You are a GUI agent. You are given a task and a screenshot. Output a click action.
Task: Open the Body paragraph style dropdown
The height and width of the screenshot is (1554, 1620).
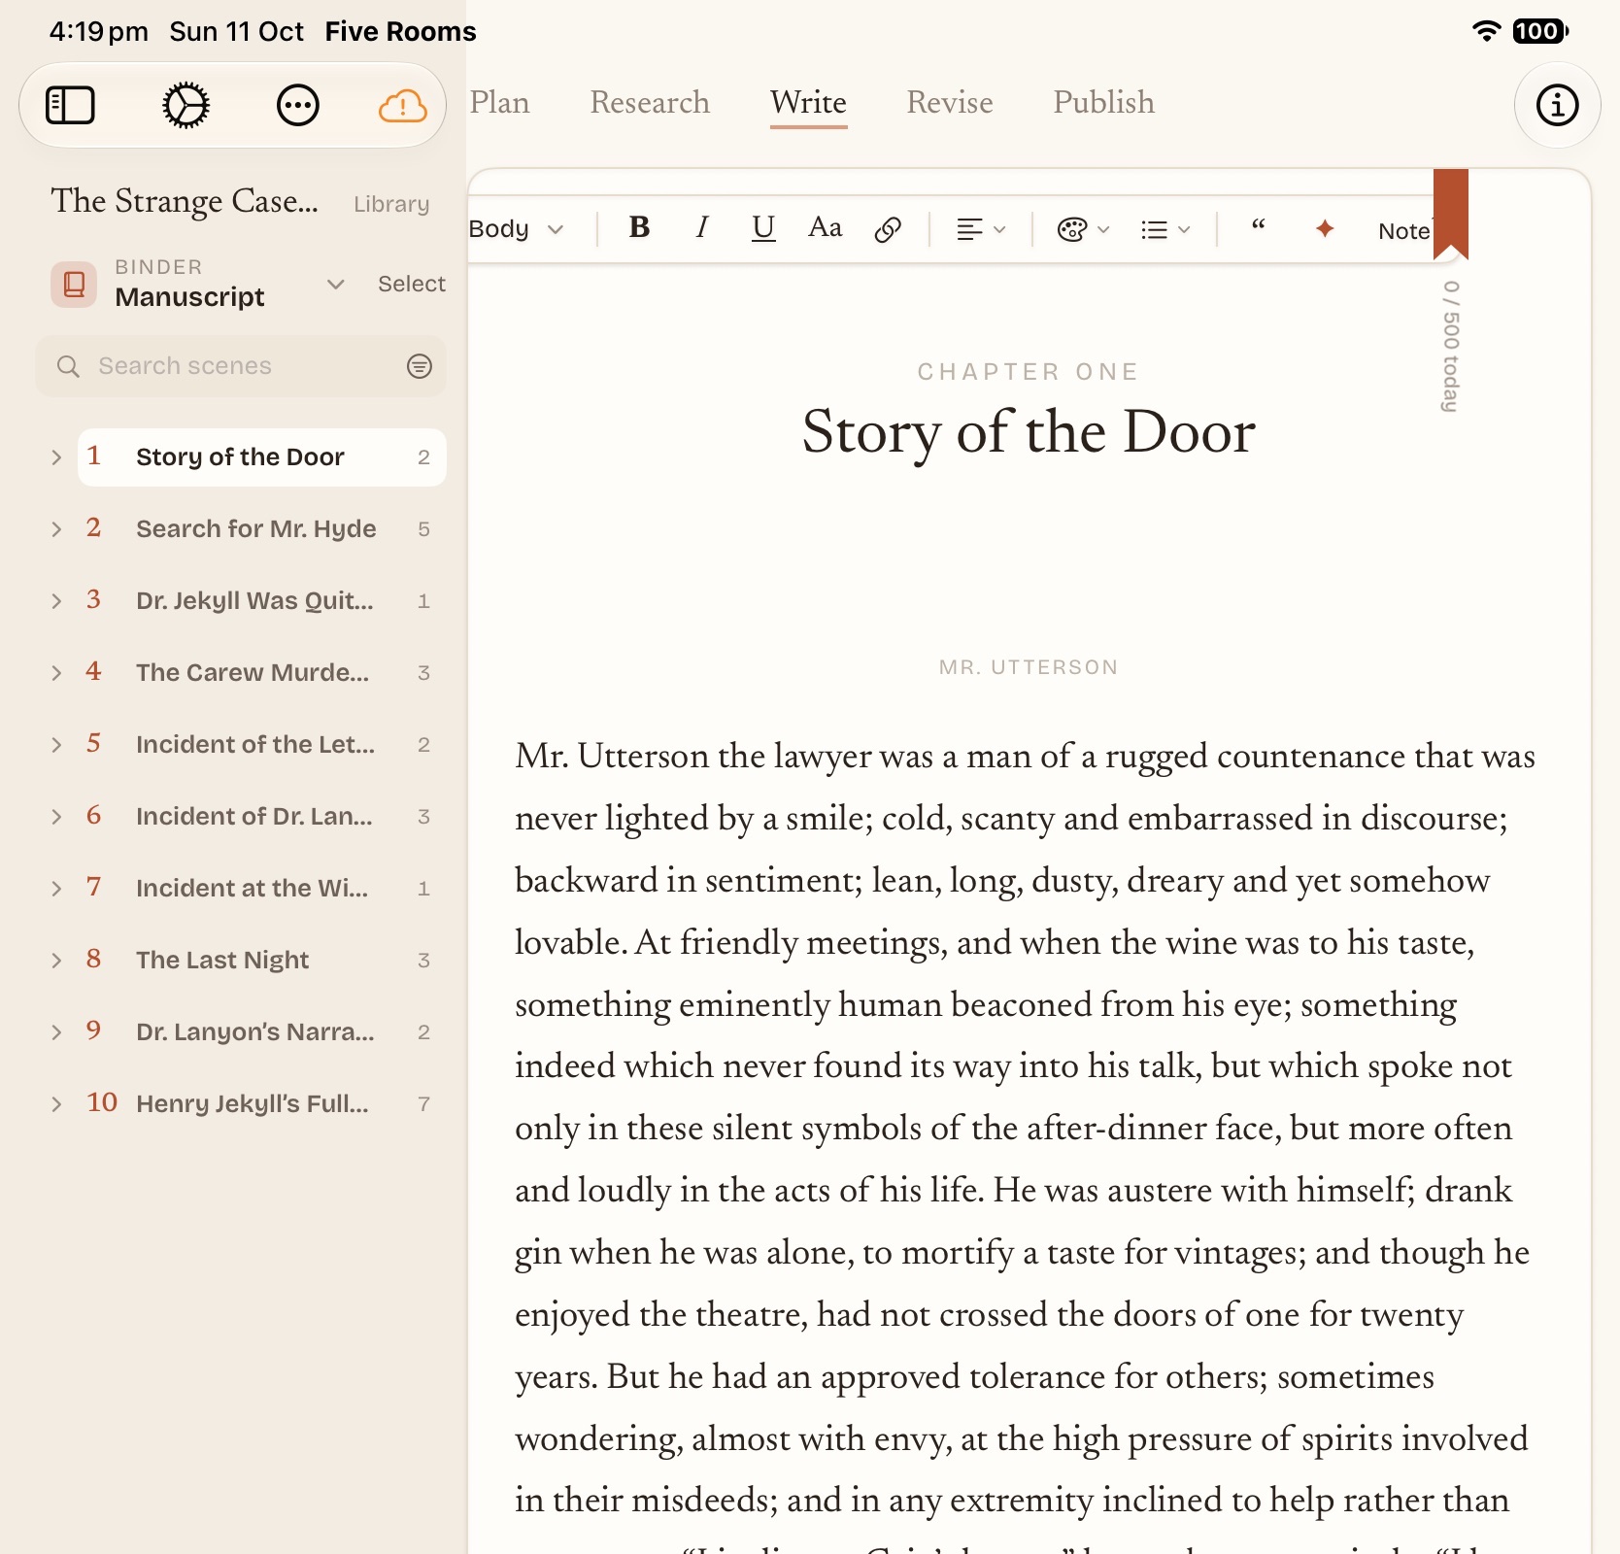click(x=516, y=229)
